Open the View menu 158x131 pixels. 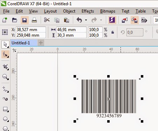click(x=33, y=11)
